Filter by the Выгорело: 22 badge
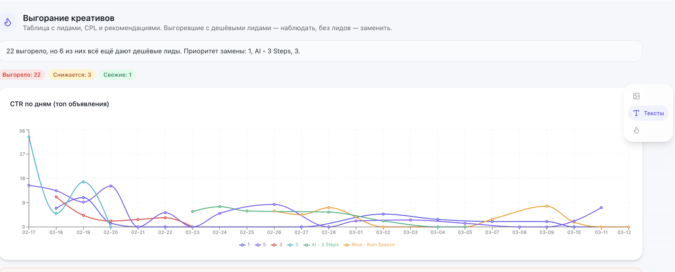 click(x=22, y=75)
